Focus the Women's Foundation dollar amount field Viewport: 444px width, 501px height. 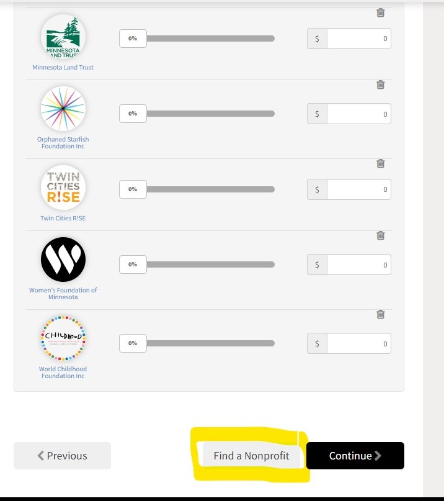coord(359,264)
